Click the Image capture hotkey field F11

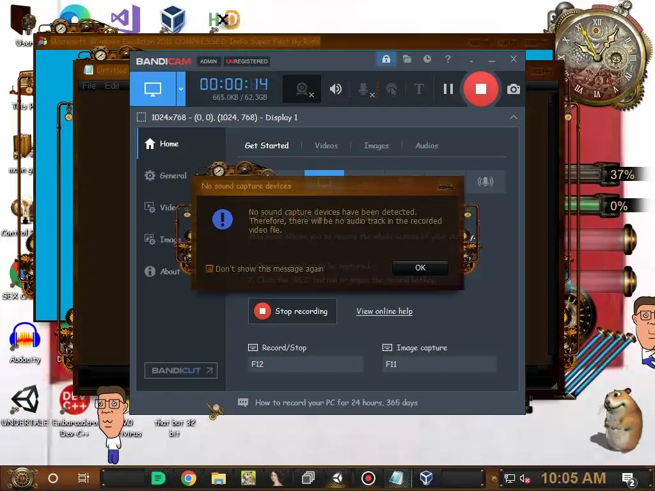click(x=439, y=364)
